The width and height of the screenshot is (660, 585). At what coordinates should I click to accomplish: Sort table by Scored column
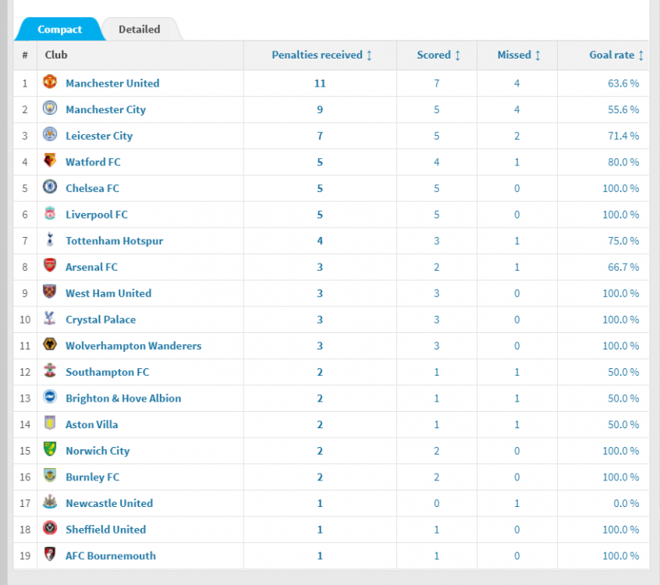[x=438, y=55]
